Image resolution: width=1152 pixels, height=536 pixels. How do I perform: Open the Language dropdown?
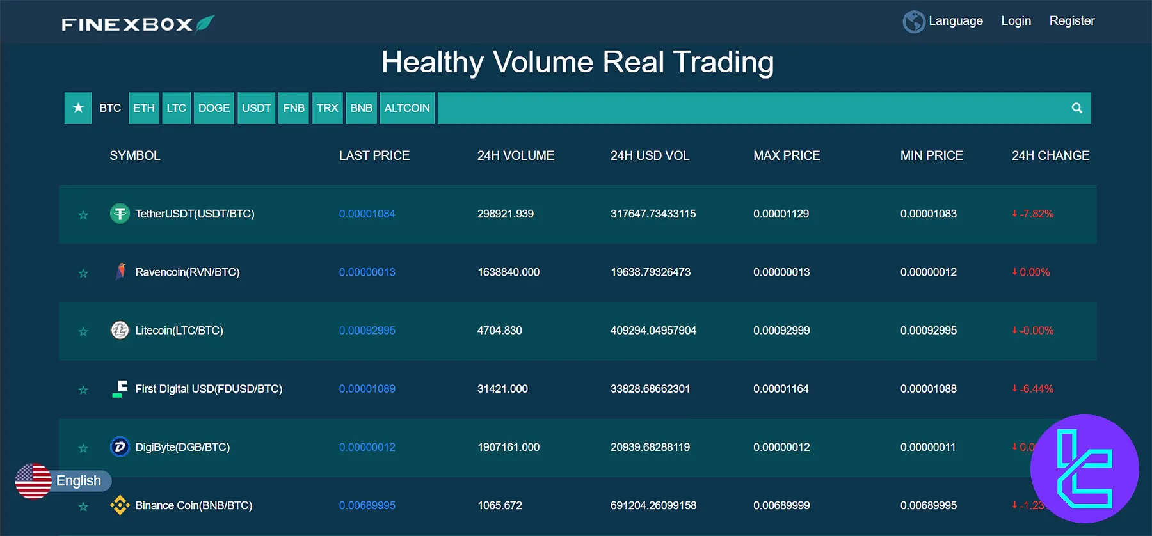[956, 21]
